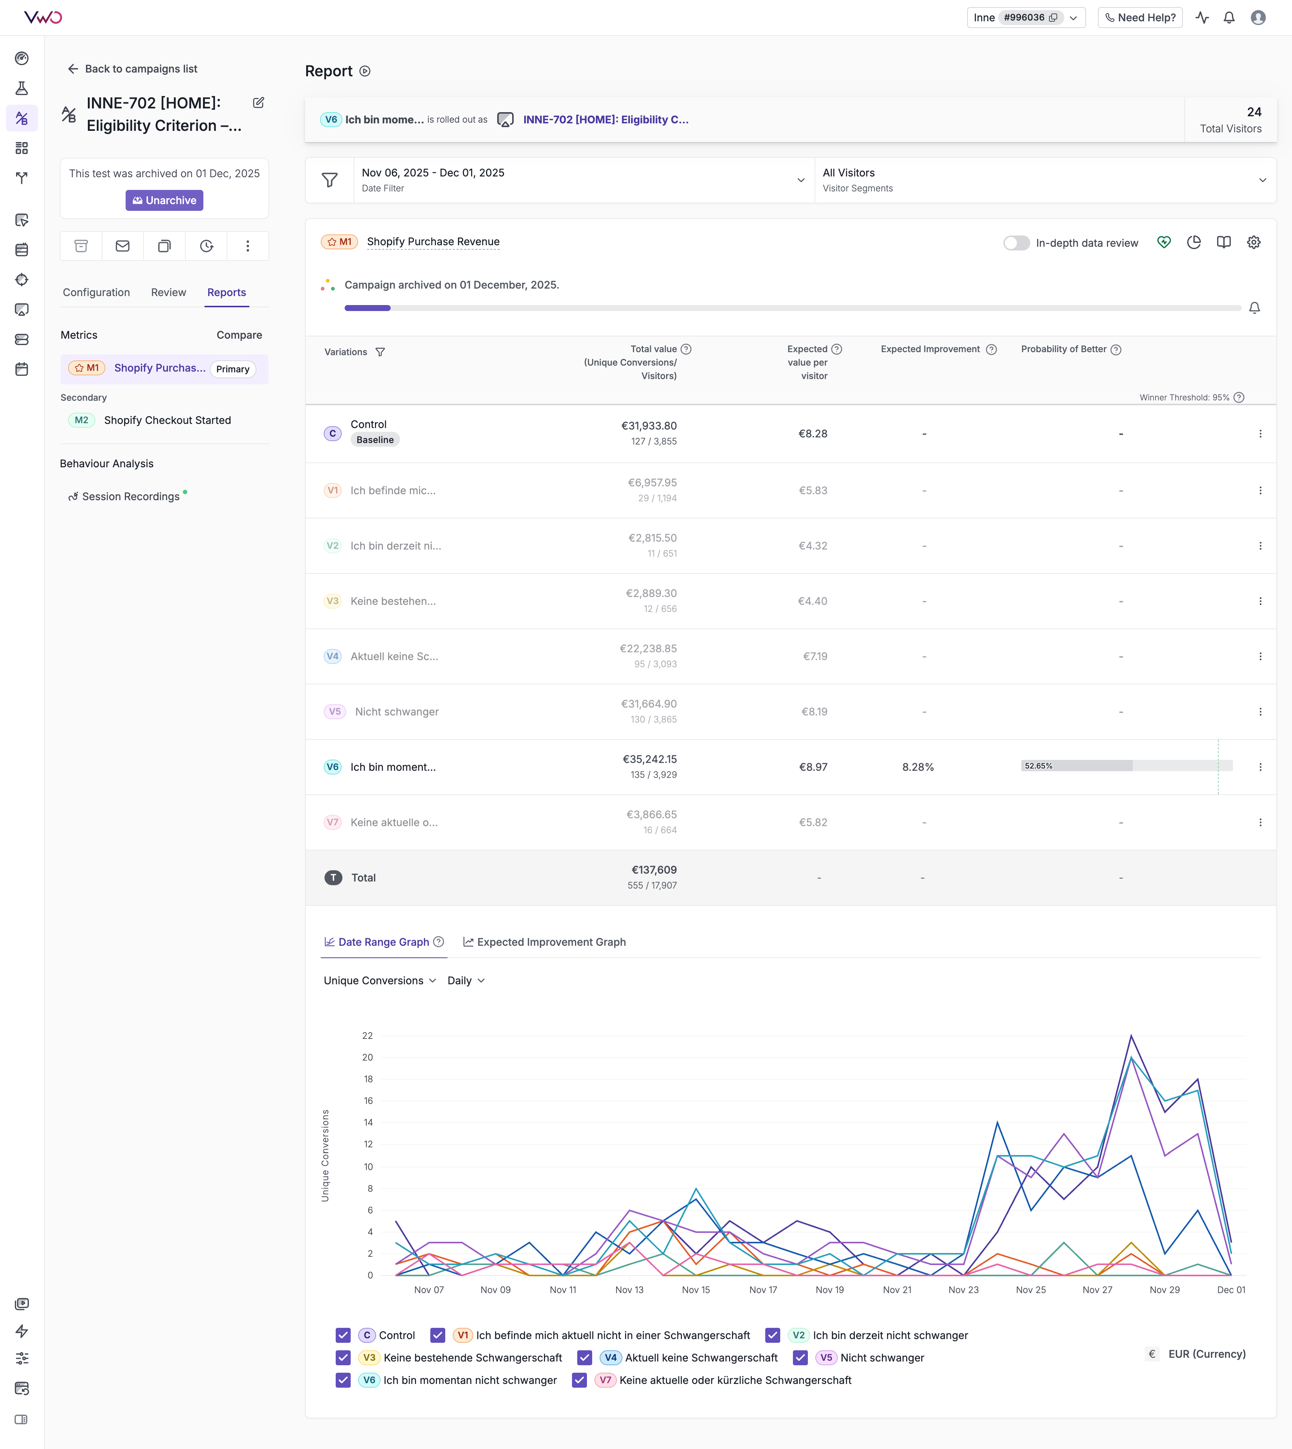This screenshot has height=1449, width=1292.
Task: Toggle the In-depth data review switch
Action: click(x=1016, y=243)
